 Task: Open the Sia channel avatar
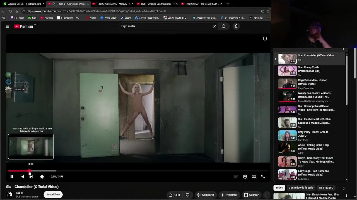[x=10, y=194]
